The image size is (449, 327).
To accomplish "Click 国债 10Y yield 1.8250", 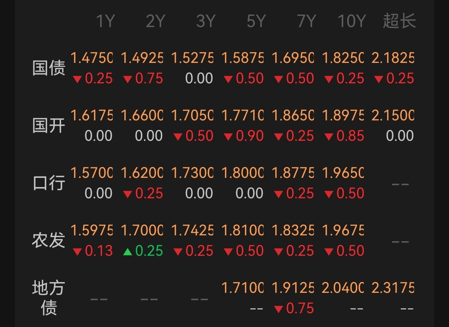I will pos(343,58).
